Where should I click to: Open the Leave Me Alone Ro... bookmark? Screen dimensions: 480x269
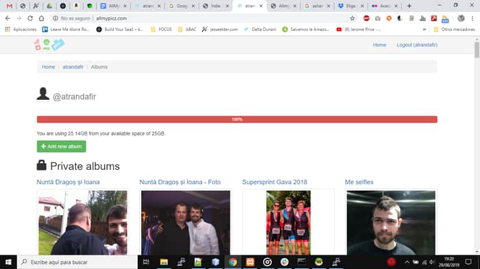point(66,29)
